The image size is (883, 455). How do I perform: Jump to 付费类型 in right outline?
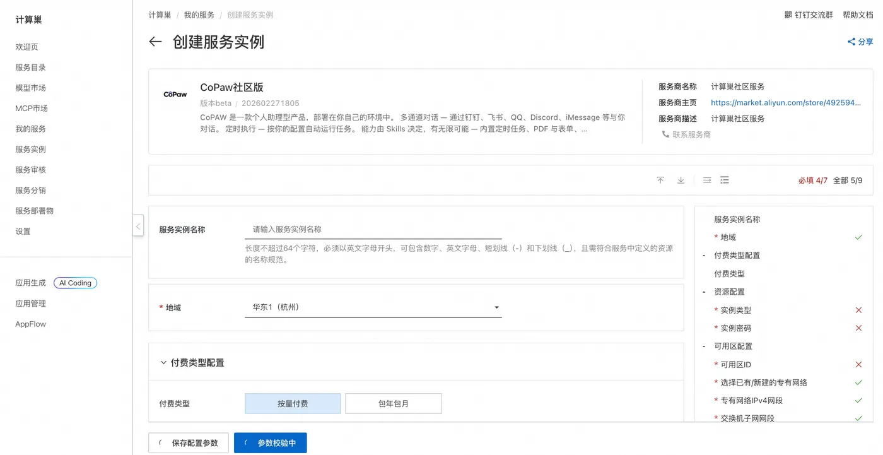click(729, 274)
